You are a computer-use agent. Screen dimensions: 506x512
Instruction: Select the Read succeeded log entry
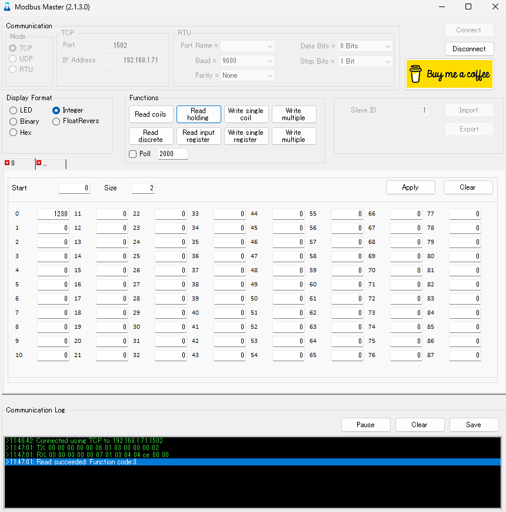(x=118, y=462)
